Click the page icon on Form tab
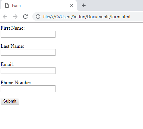The height and width of the screenshot is (129, 143). 7,5
